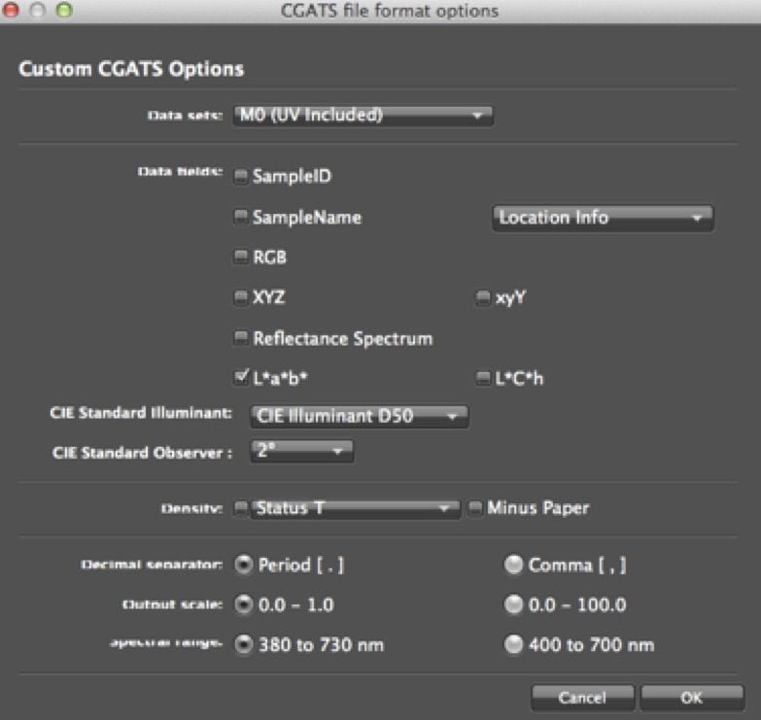Toggle the Minus Paper checkbox
This screenshot has height=720, width=761.
[x=474, y=508]
